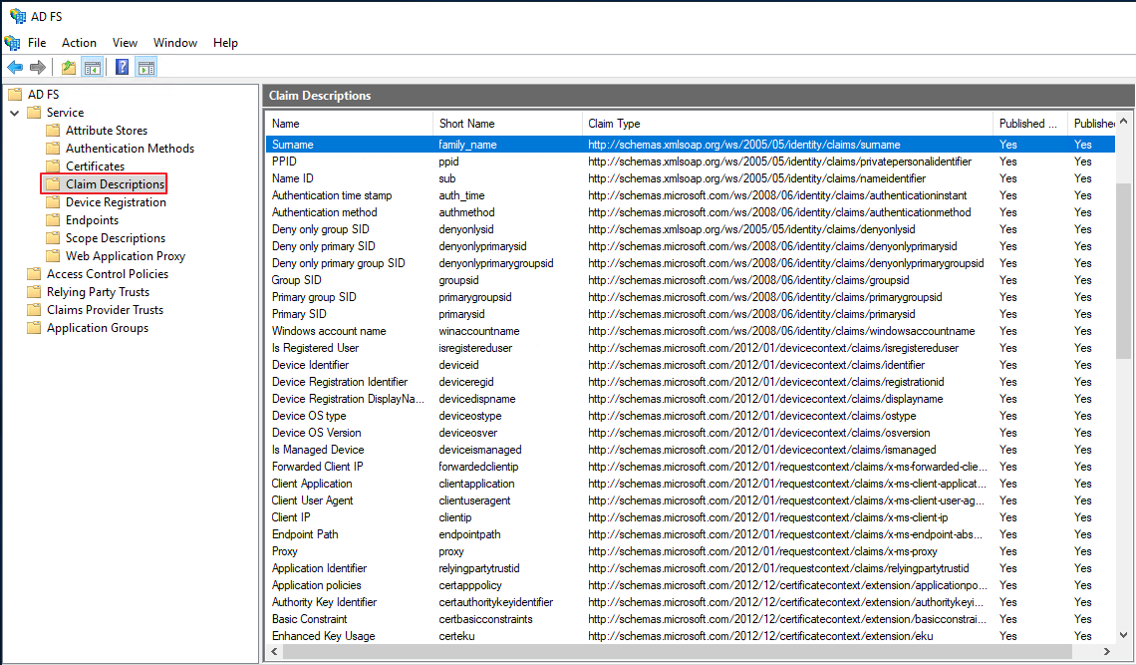This screenshot has height=665, width=1136.
Task: Open the Help menu
Action: (225, 43)
